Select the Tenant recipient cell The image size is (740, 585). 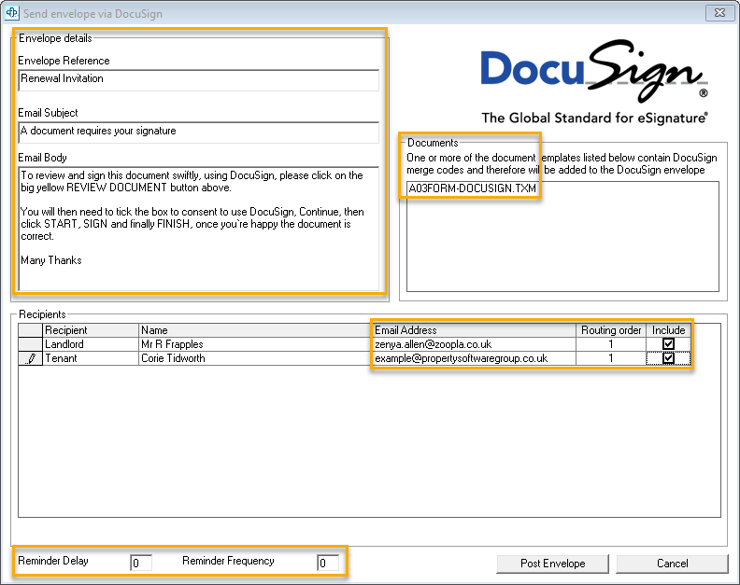click(91, 358)
